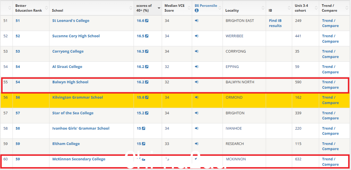Click rank link 53 for Corryong College

click(x=18, y=51)
